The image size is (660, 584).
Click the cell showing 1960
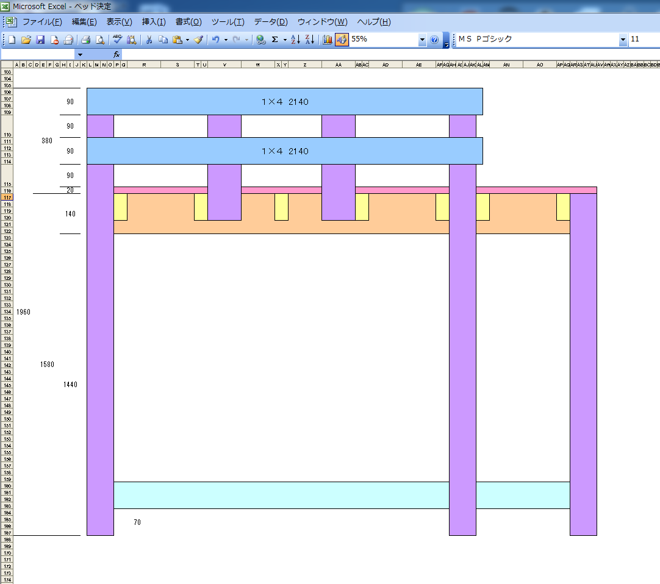click(24, 312)
